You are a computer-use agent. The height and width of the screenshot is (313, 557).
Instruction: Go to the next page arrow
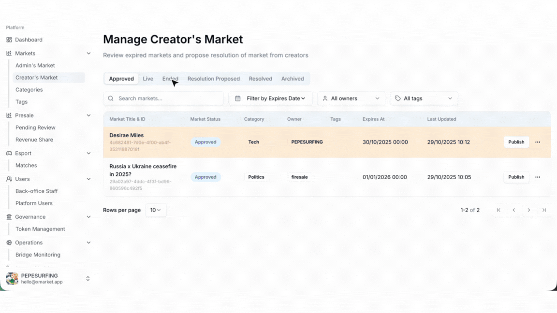tap(529, 210)
